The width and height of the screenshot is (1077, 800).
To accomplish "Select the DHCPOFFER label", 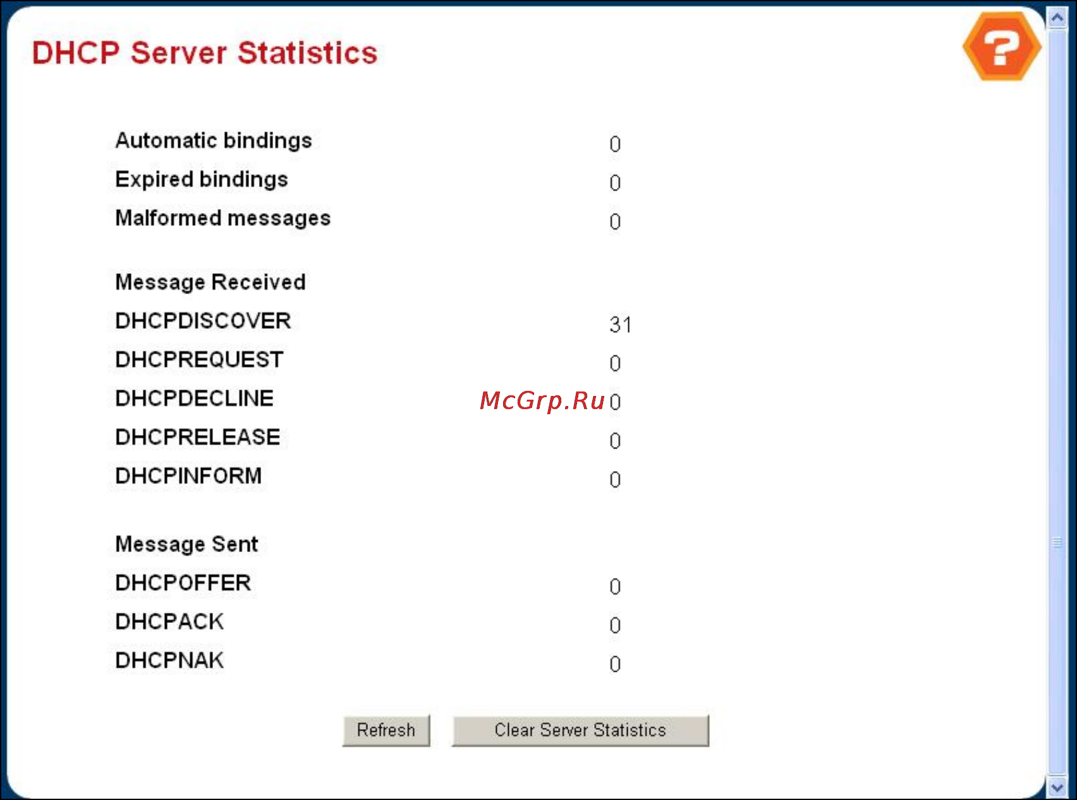I will (183, 583).
